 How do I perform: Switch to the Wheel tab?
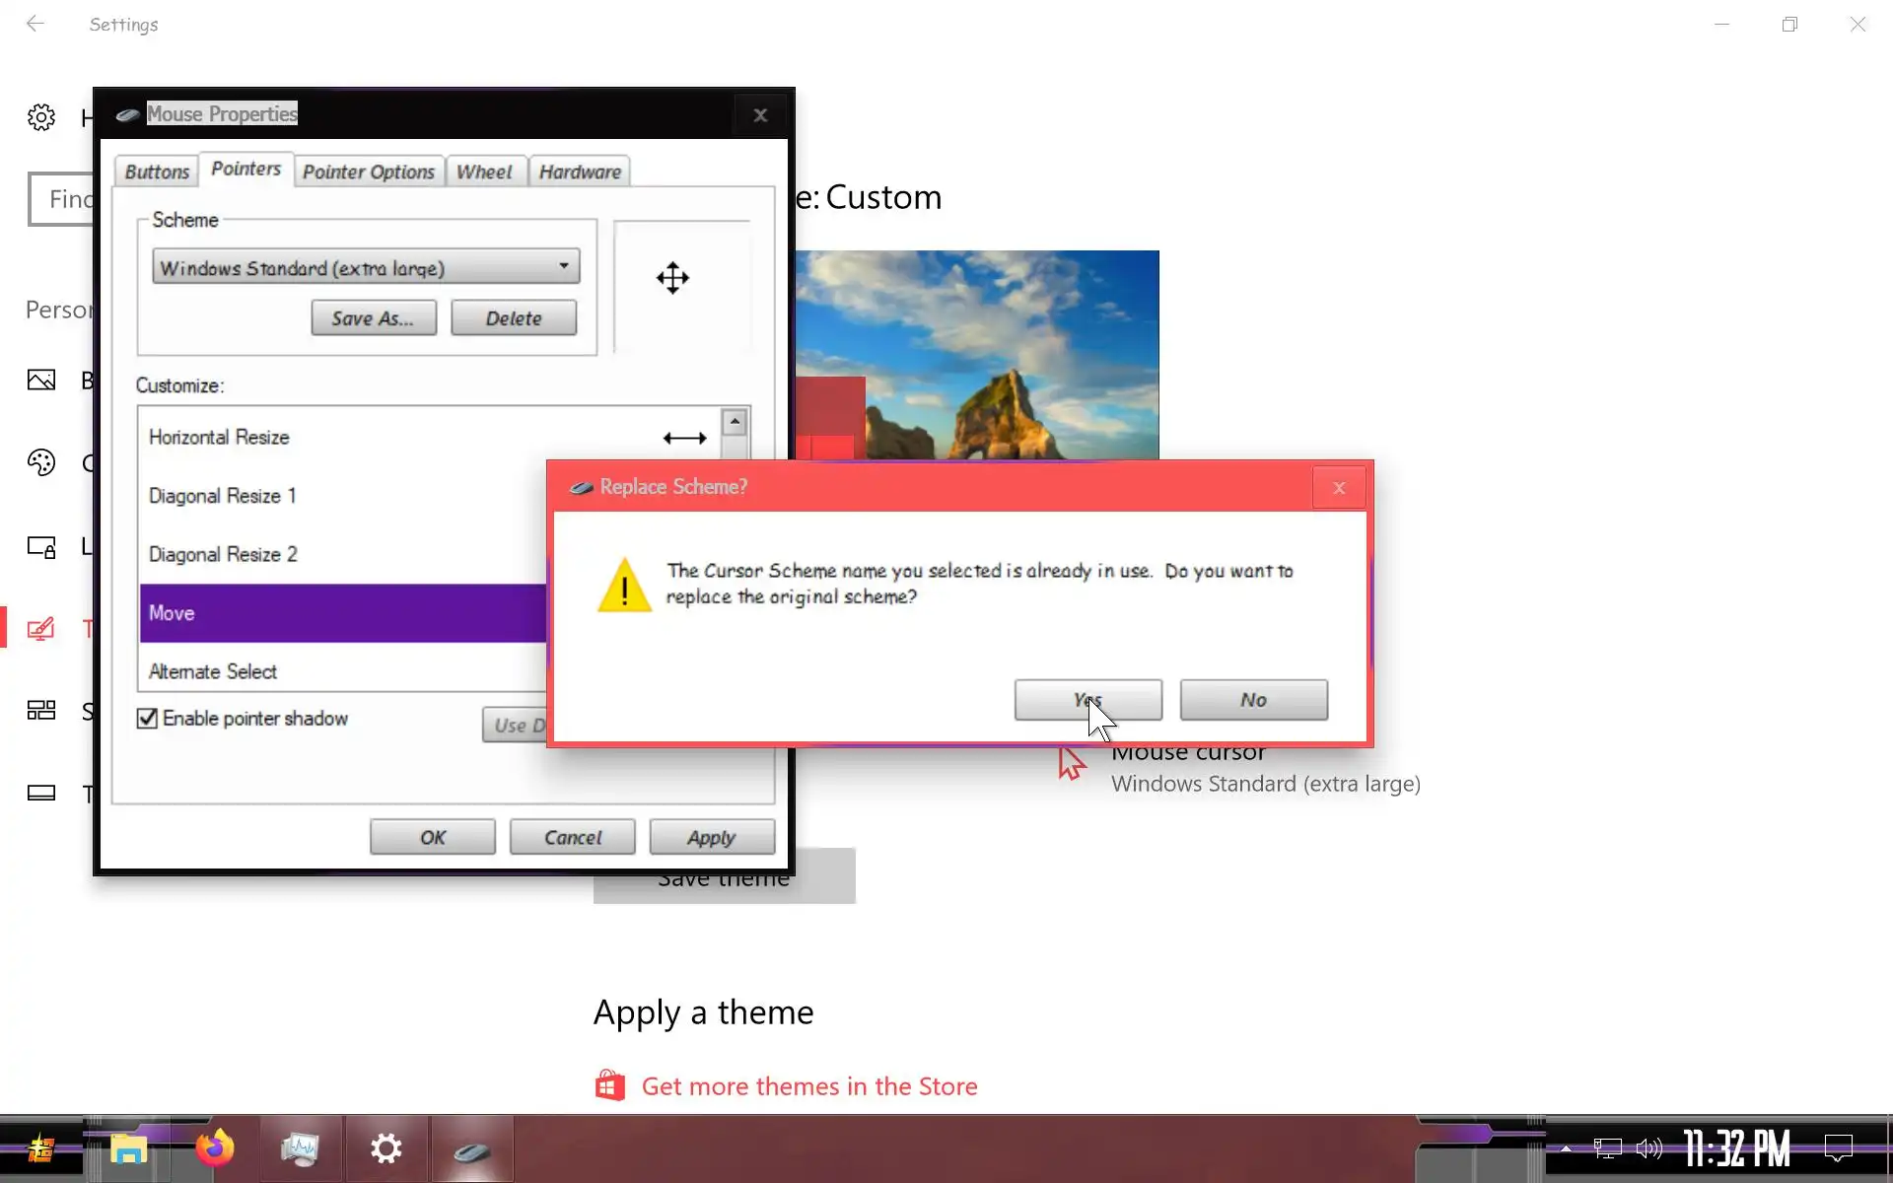(483, 172)
